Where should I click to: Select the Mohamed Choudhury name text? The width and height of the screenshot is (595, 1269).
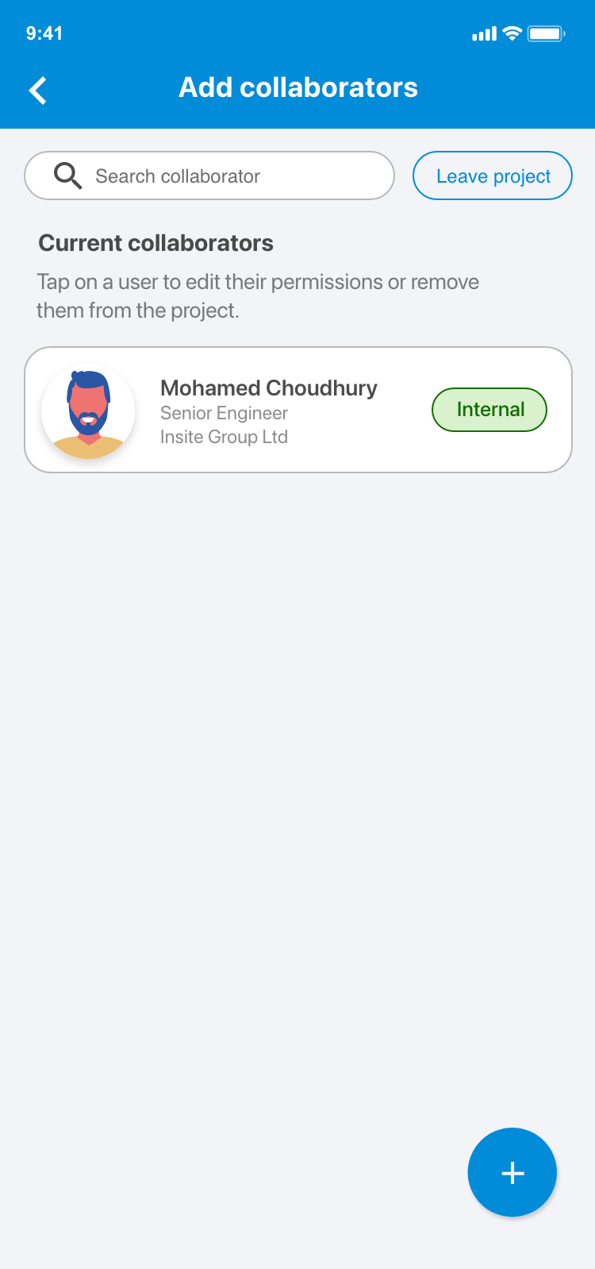pyautogui.click(x=268, y=388)
